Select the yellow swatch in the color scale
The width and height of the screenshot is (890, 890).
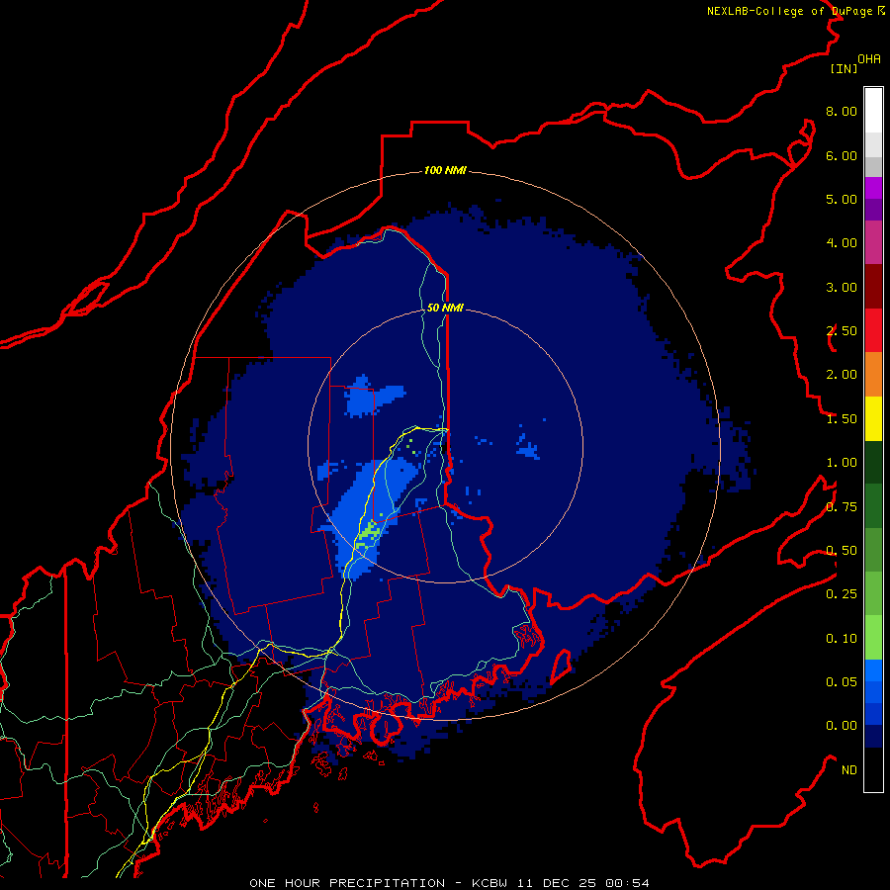(x=873, y=418)
